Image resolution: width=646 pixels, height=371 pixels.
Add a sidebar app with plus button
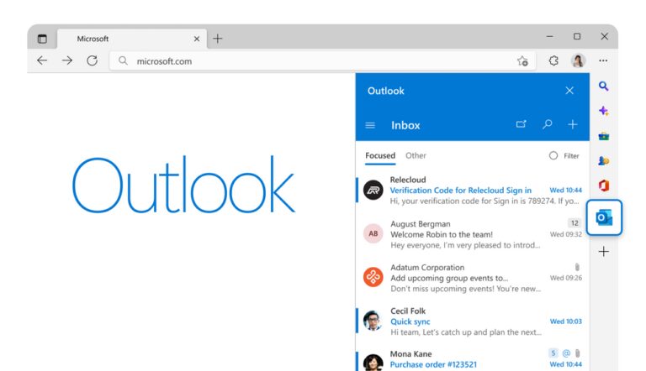tap(603, 251)
